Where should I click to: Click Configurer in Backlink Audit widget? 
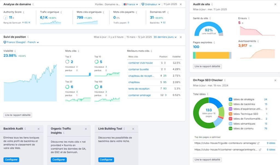(x=11, y=160)
